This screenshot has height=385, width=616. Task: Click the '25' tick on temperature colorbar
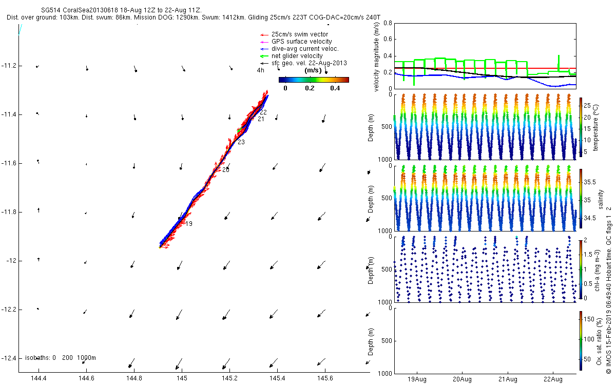click(587, 105)
